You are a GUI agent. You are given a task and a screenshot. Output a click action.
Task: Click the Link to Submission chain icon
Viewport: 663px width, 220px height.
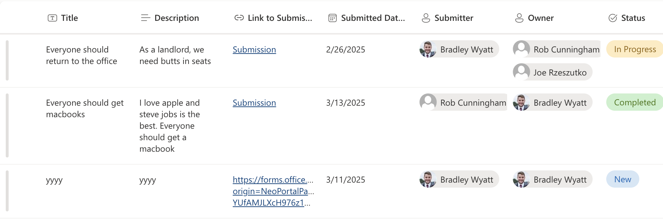(x=239, y=18)
